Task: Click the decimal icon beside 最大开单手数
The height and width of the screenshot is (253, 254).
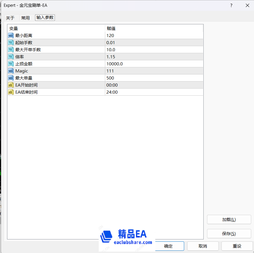Action: coord(11,50)
